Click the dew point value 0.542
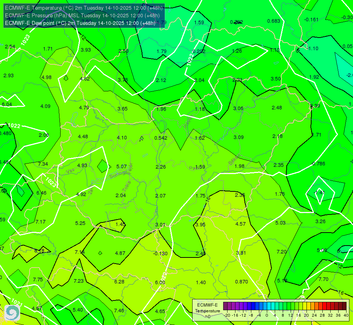This screenshot has width=353, height=325. [161, 138]
